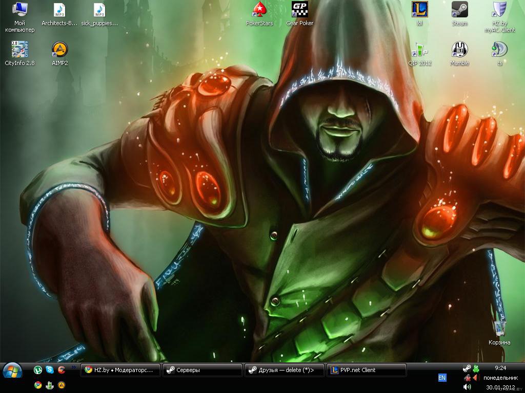The image size is (525, 393).
Task: Launch AIMP from the quick launch bar
Action: pos(62,385)
